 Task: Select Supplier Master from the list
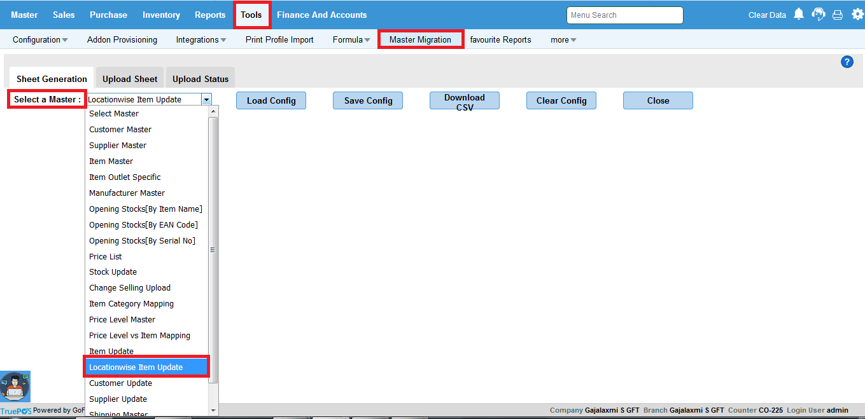pyautogui.click(x=147, y=145)
